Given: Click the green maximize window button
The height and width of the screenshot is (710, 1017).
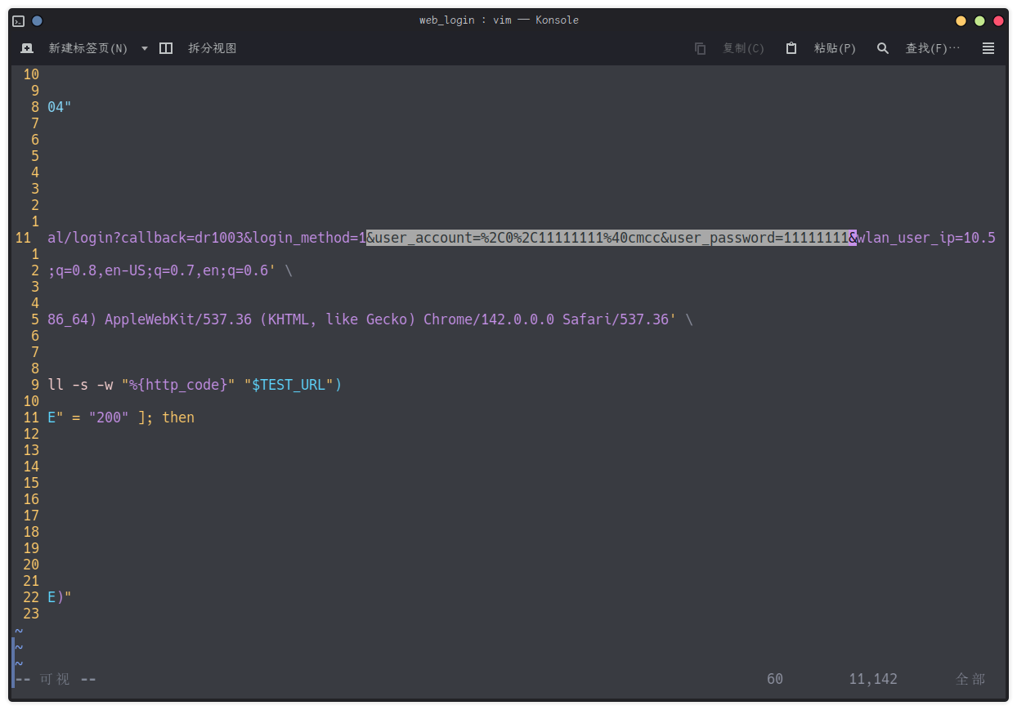Looking at the screenshot, I should [x=979, y=20].
